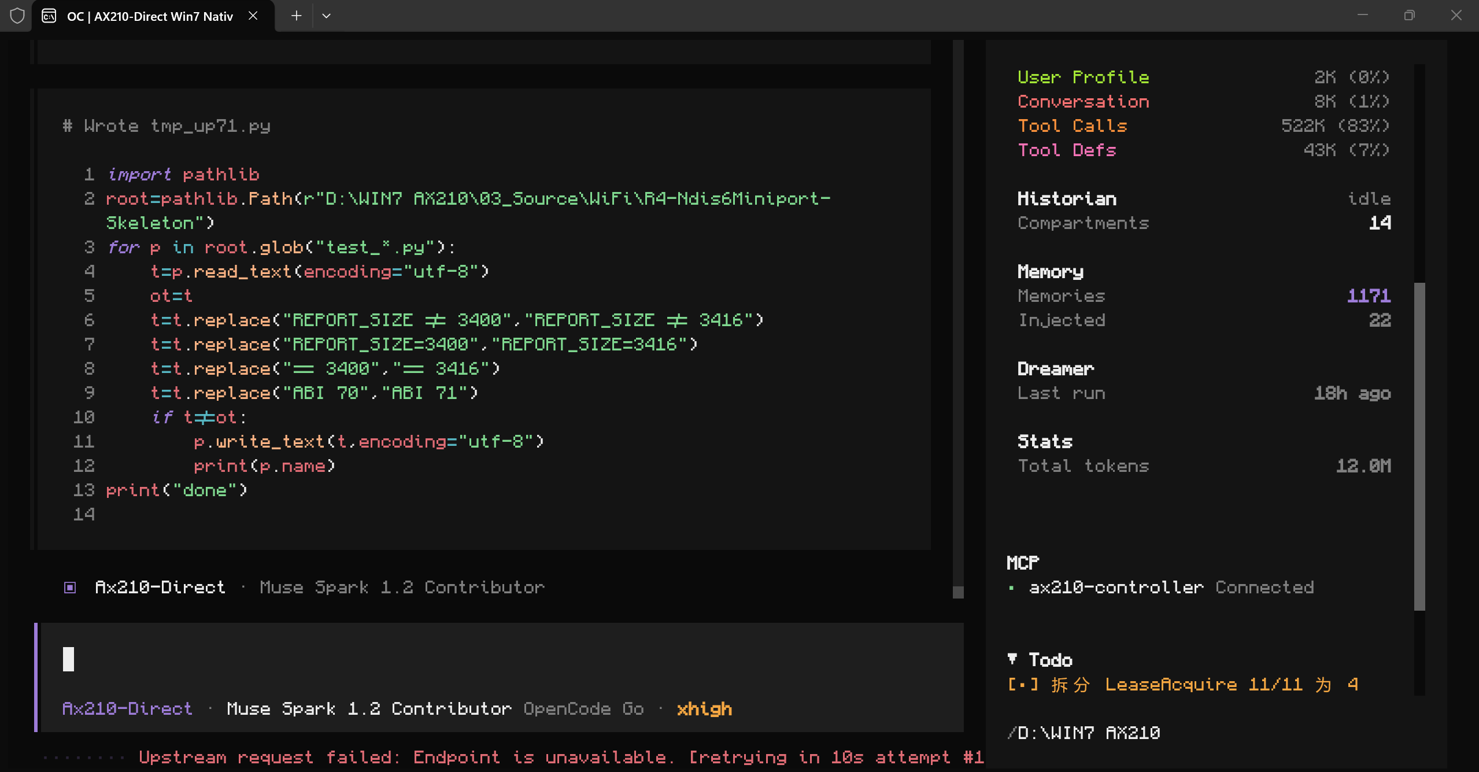Viewport: 1479px width, 772px height.
Task: Click the Ax210-Direct agent name in the prompt footer
Action: click(x=127, y=709)
